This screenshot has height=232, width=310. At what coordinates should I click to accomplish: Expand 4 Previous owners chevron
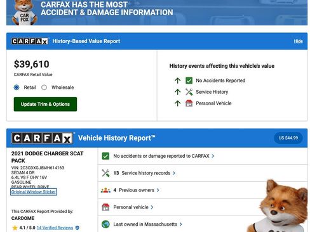pyautogui.click(x=158, y=190)
